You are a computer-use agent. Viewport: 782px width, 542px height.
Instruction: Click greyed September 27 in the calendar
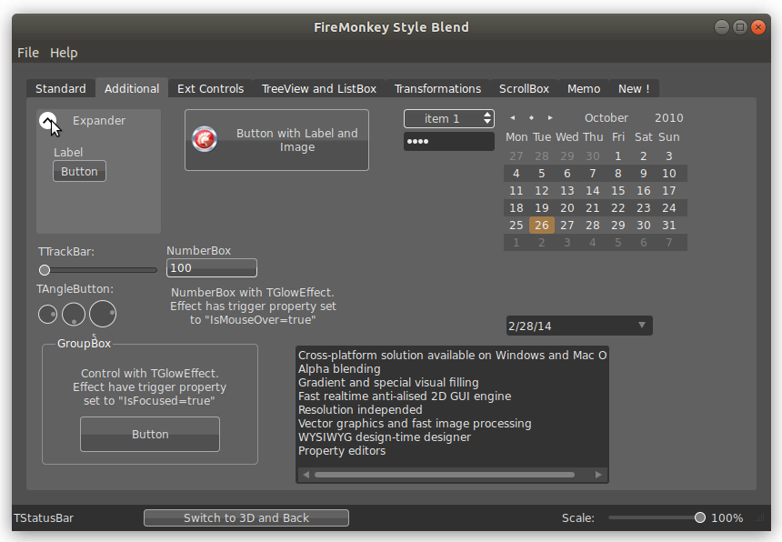516,156
